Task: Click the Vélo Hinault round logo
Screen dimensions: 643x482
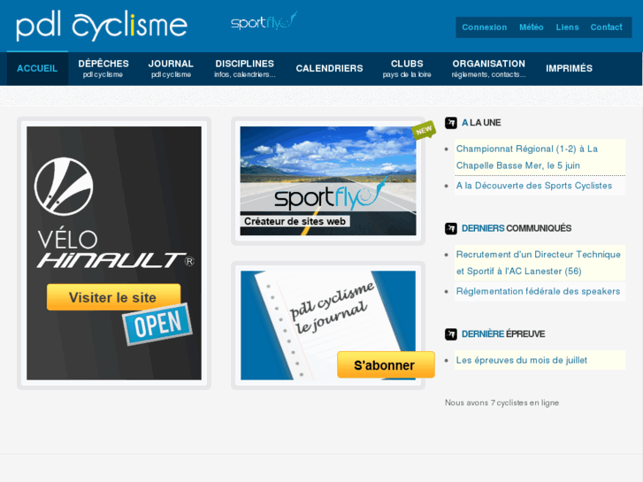Action: coord(64,187)
